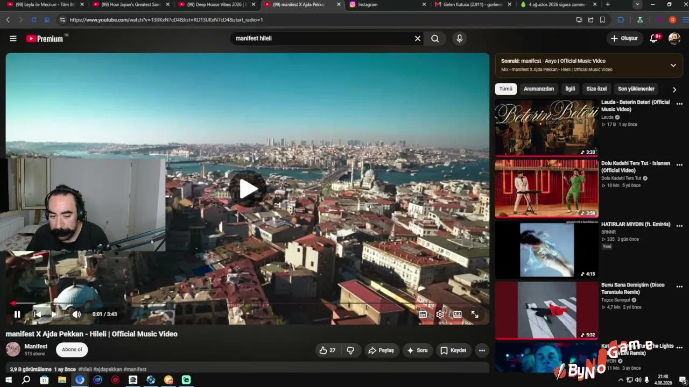
Task: Open File Explorer from the taskbar
Action: click(x=62, y=380)
